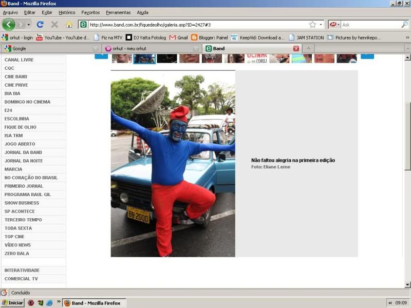Open the home page icon
The height and width of the screenshot is (308, 411).
(69, 25)
